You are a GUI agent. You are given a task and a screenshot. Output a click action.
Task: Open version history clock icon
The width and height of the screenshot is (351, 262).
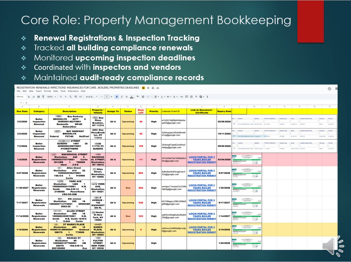coord(329,89)
